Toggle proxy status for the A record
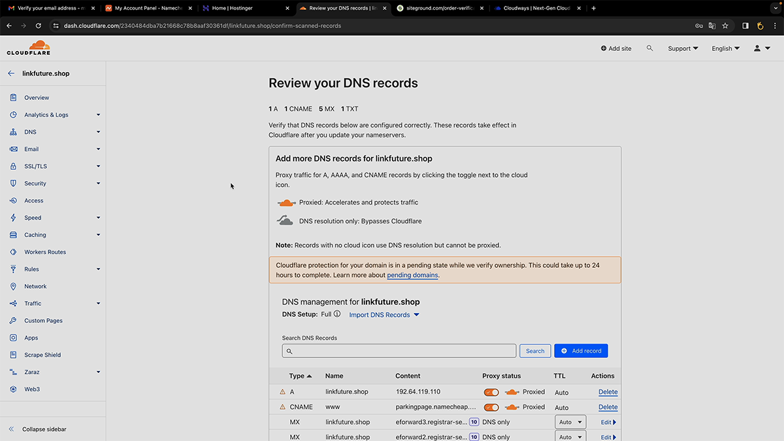Image resolution: width=784 pixels, height=441 pixels. tap(491, 392)
